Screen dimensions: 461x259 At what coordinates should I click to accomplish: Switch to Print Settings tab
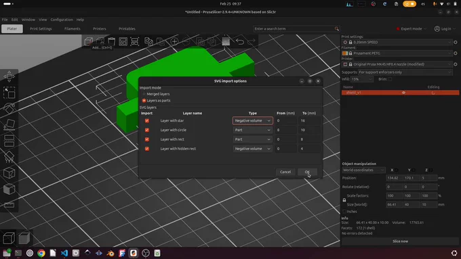pyautogui.click(x=41, y=29)
